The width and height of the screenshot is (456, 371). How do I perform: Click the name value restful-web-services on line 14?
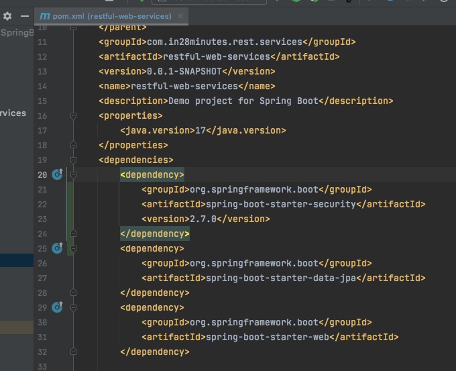[184, 86]
